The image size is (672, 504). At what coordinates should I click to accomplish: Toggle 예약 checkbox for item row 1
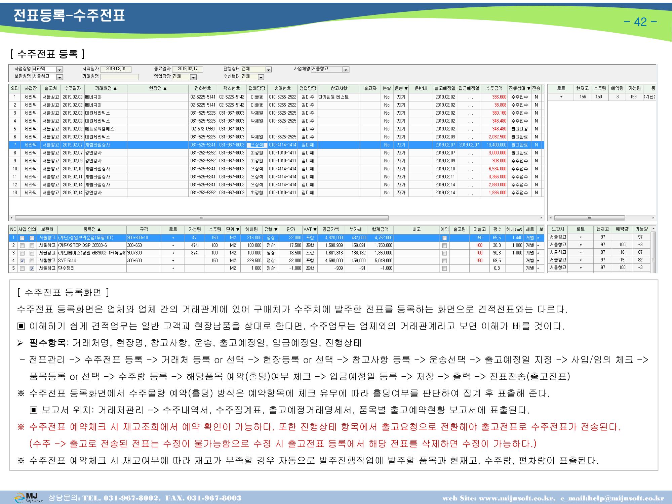(444, 238)
